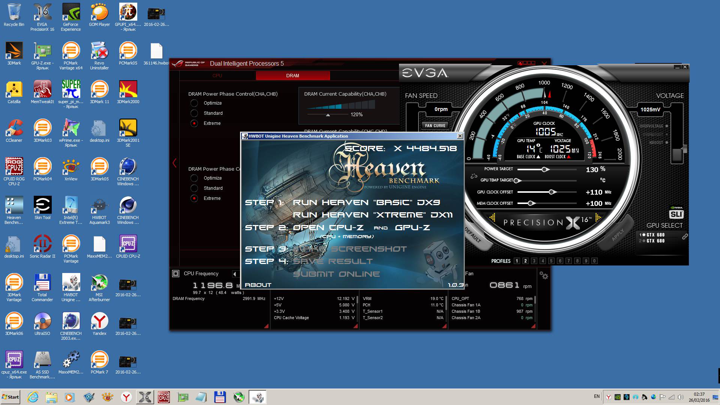
Task: Open GeForce Experience desktop shortcut
Action: click(x=71, y=16)
